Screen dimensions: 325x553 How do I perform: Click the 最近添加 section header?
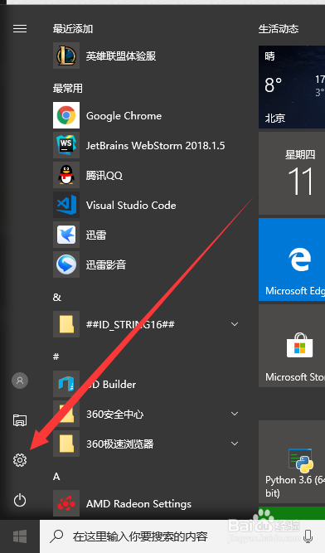[73, 28]
